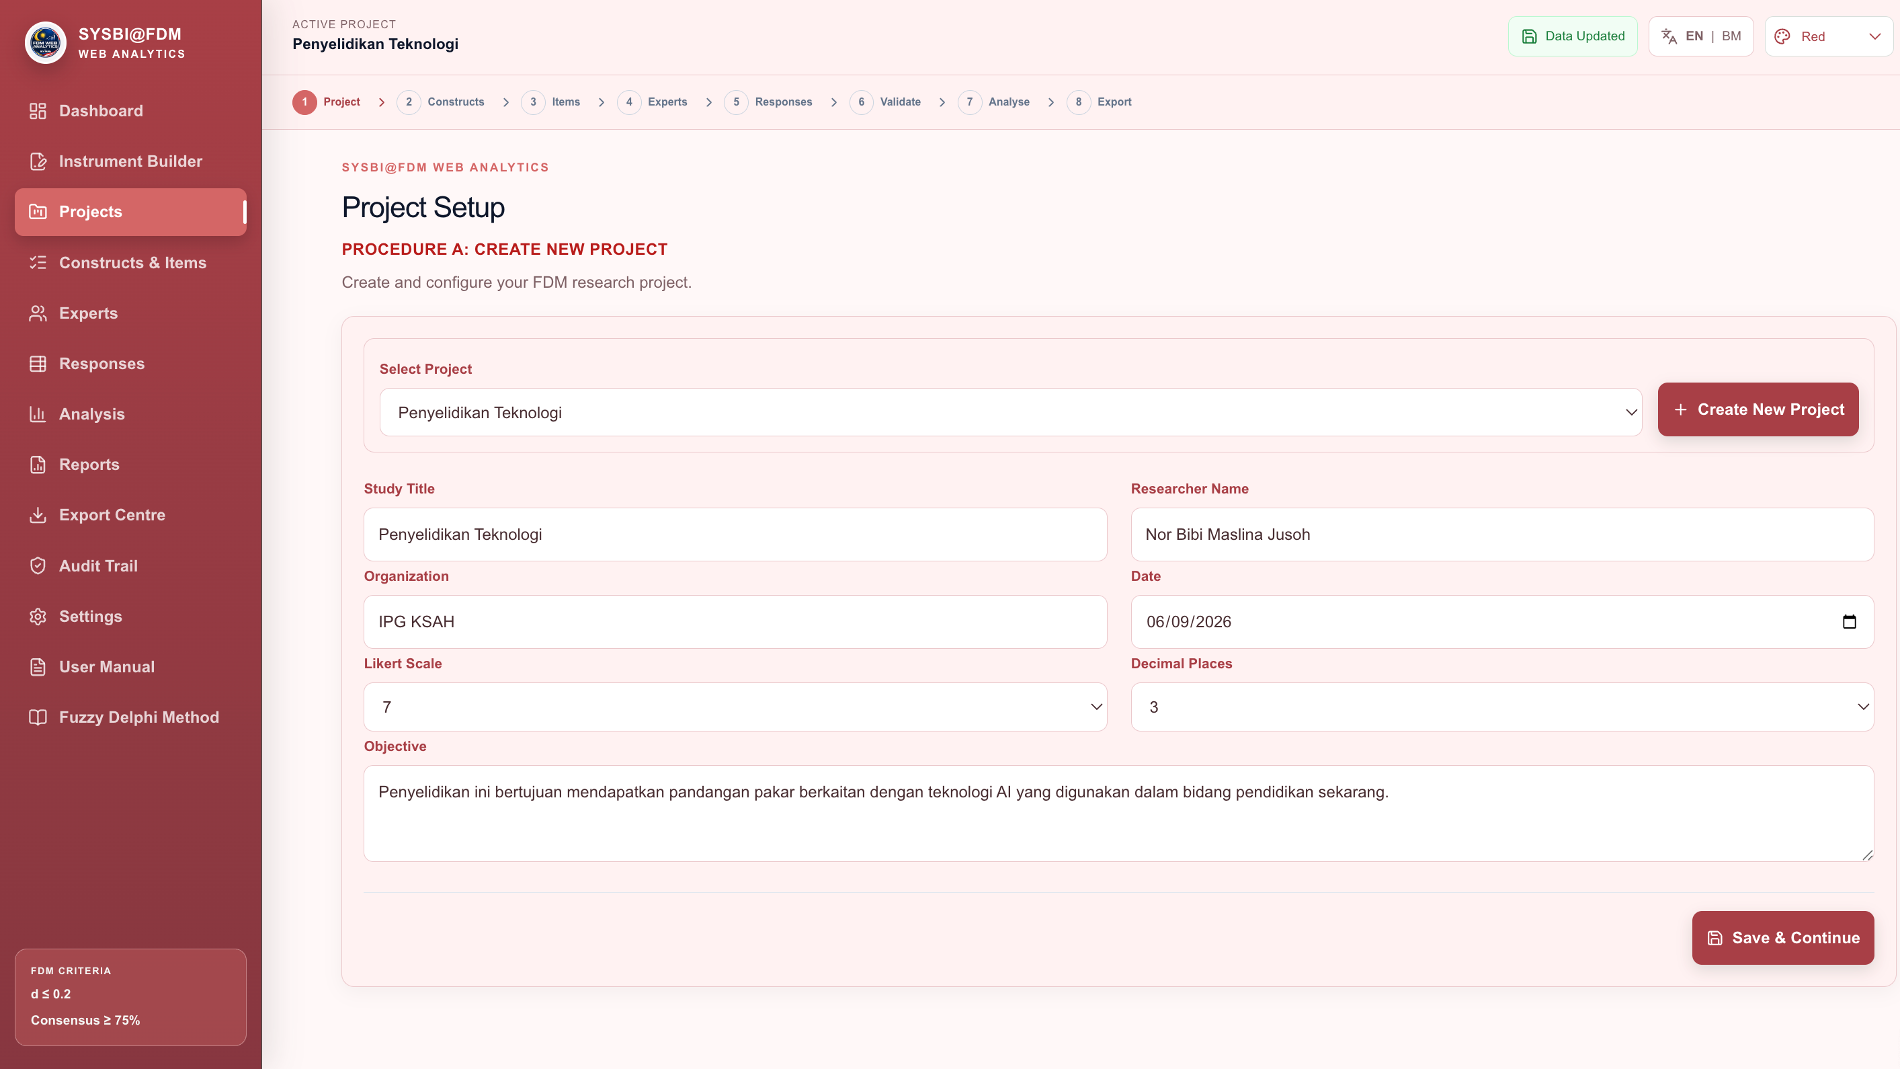
Task: Go to step 4 Experts
Action: point(652,102)
